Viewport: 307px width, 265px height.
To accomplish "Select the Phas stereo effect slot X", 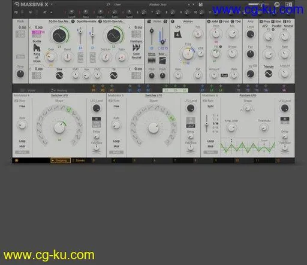I will 264,21.
